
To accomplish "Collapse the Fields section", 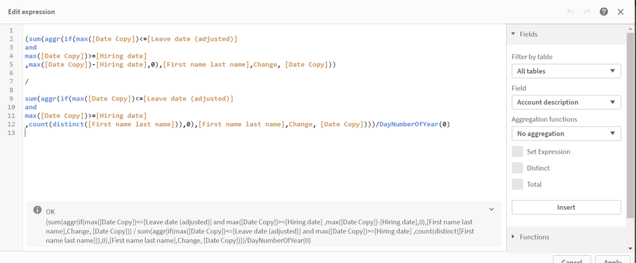I will click(567, 34).
